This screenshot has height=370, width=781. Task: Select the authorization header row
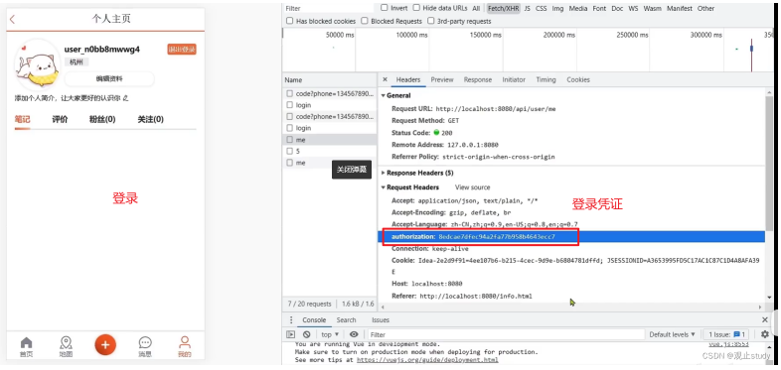pyautogui.click(x=571, y=237)
